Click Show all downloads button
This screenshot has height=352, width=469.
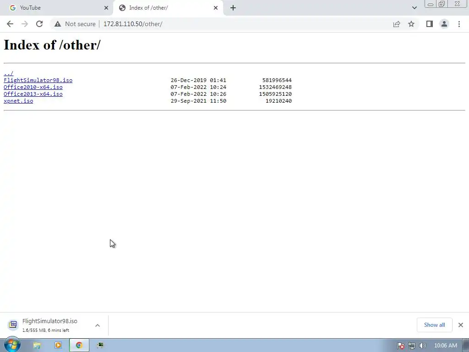click(x=434, y=325)
